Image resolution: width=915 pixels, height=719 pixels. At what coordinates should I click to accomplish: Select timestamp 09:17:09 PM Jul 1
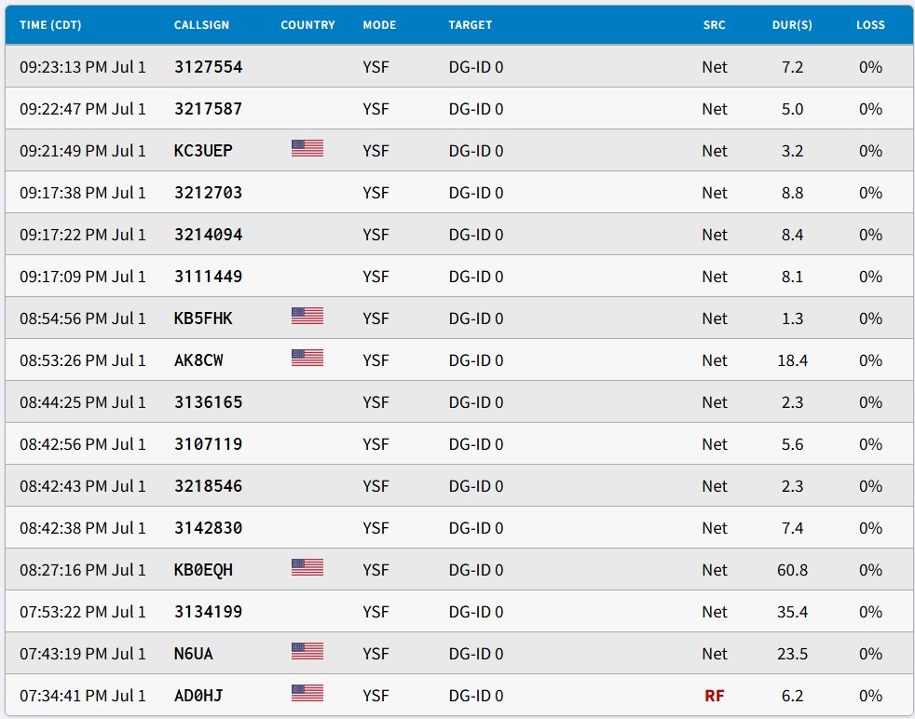pos(82,277)
